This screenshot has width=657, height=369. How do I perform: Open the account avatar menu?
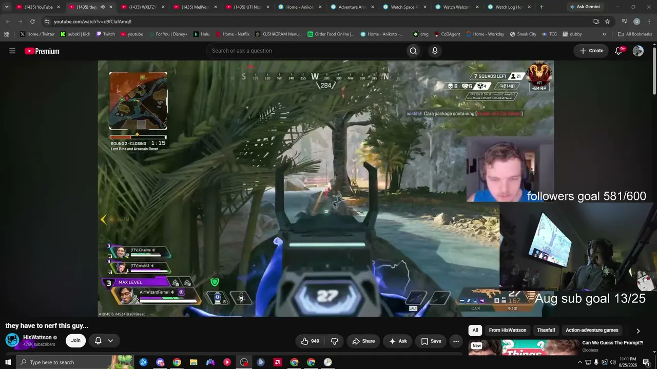click(x=638, y=51)
